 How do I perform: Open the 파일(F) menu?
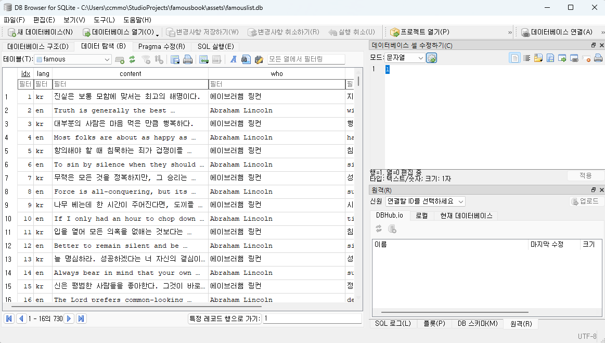click(x=14, y=20)
